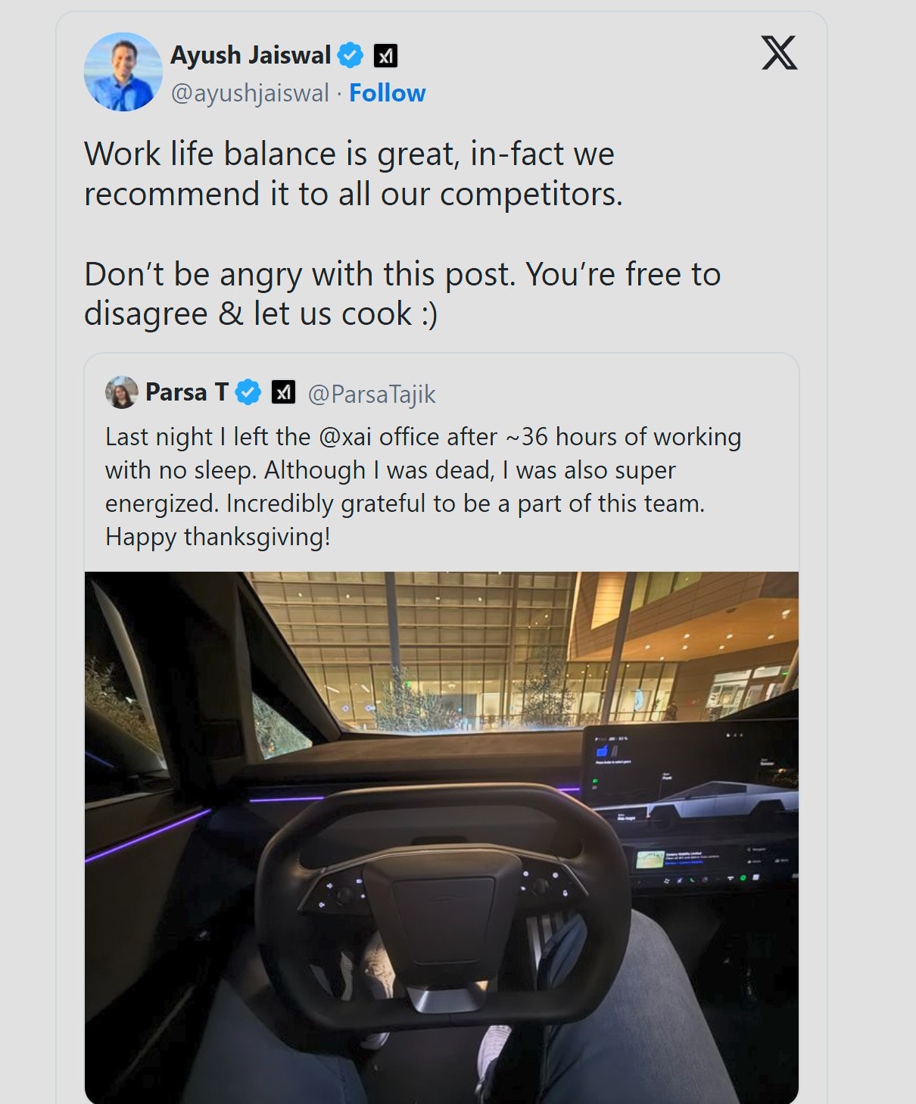Screen dimensions: 916x1104
Task: Open the @ayushjaiswal handle link
Action: click(x=250, y=93)
